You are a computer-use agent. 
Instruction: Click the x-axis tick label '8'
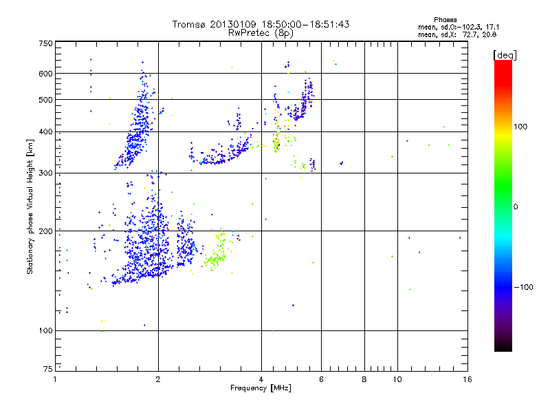pos(364,379)
